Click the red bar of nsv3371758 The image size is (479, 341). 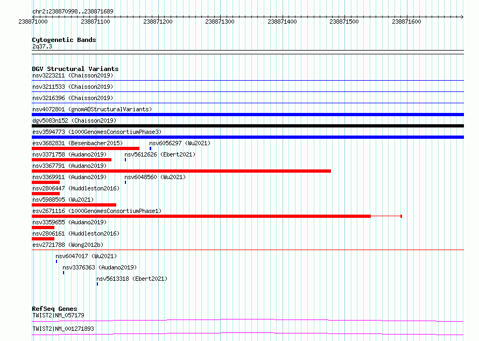pos(72,160)
